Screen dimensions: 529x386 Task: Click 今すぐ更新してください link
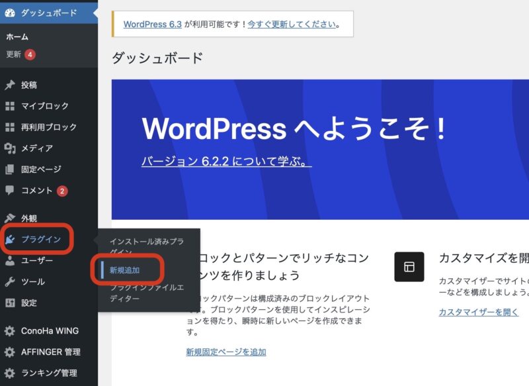(292, 24)
